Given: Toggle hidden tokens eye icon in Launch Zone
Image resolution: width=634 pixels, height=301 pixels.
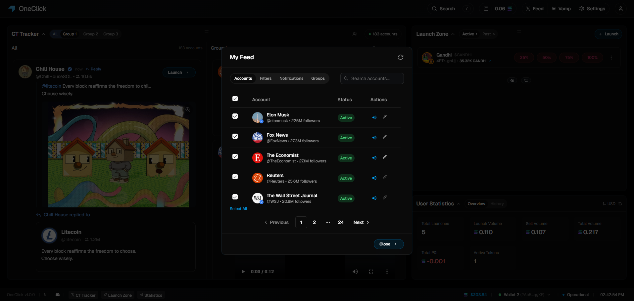Looking at the screenshot, I should [512, 80].
